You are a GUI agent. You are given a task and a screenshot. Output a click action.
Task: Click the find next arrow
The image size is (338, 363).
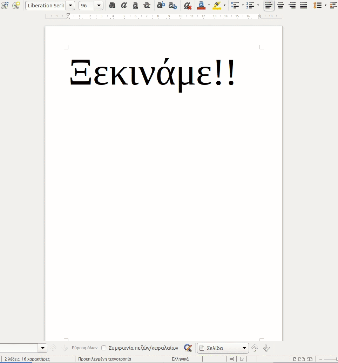65,348
